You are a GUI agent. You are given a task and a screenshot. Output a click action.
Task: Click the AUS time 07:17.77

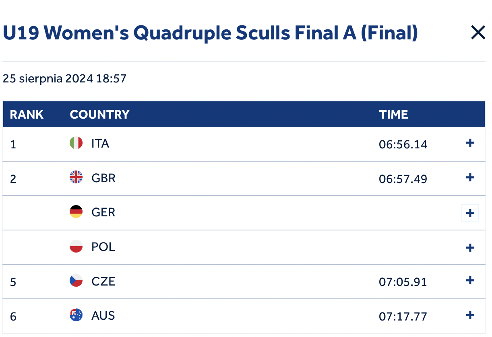point(403,316)
